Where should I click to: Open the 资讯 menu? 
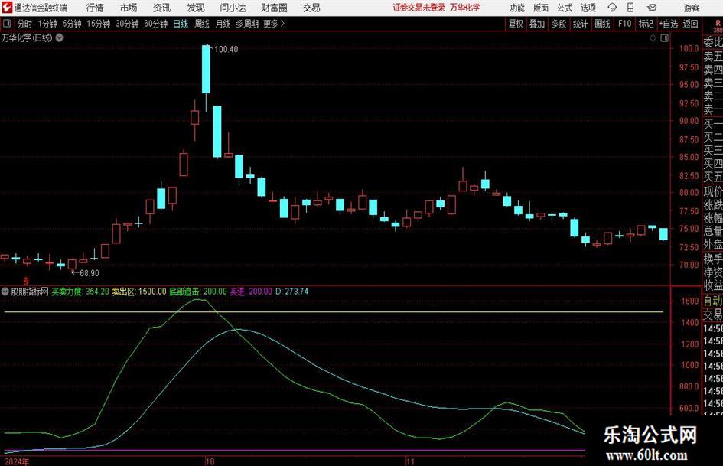click(x=162, y=8)
